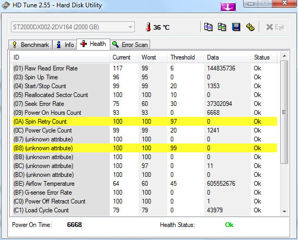Screen dimensions: 298x240
Task: Select the Power On Hours Count row
Action: [x=145, y=113]
